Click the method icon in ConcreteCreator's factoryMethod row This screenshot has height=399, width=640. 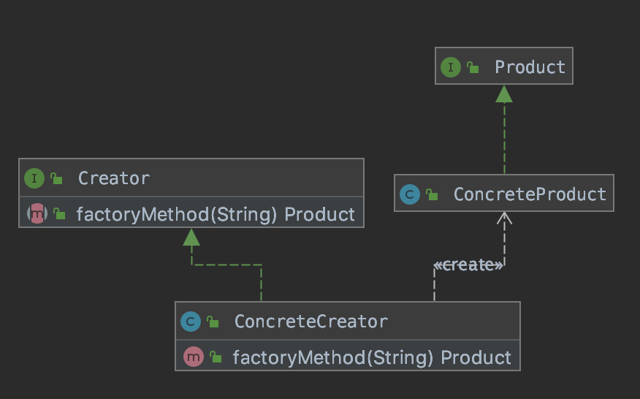[x=193, y=357]
